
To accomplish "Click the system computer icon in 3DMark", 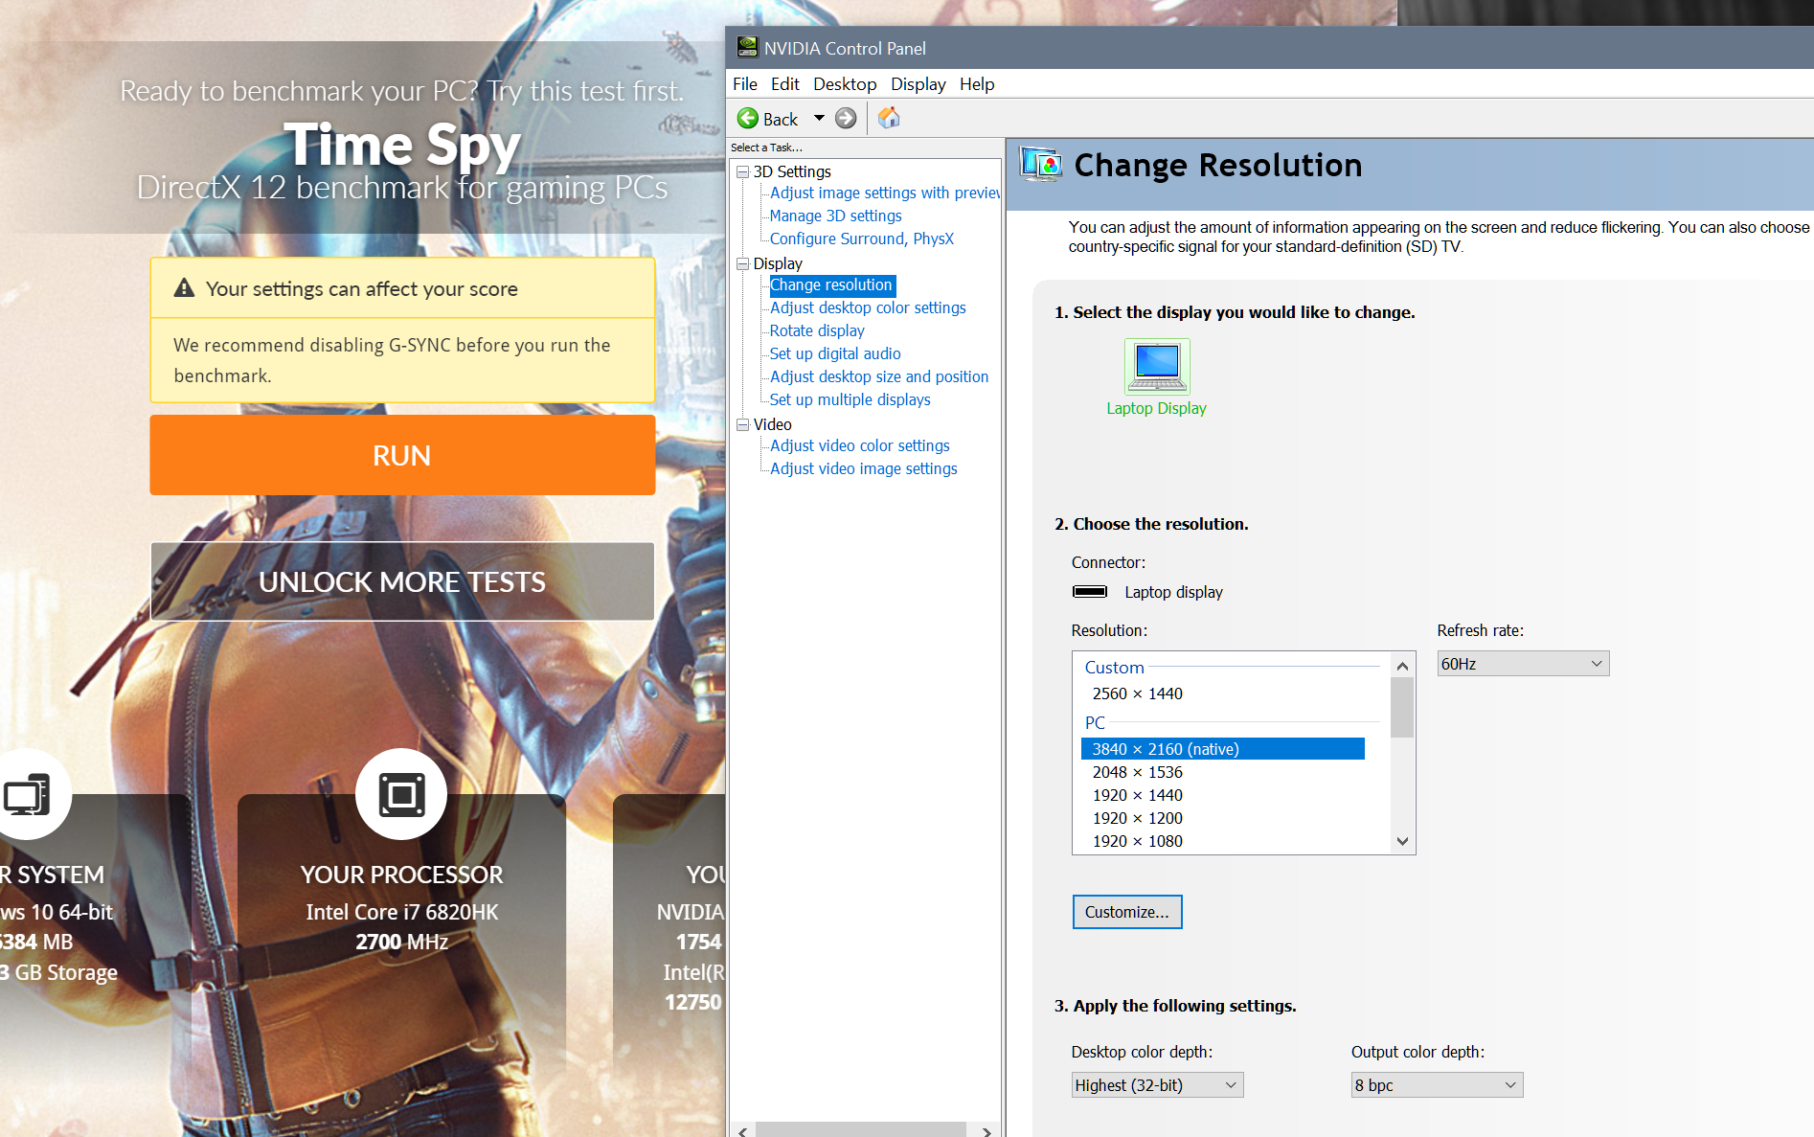I will tap(26, 794).
